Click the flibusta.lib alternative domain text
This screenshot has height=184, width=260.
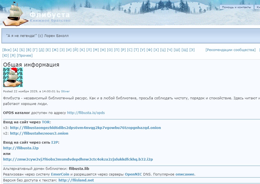click(x=79, y=168)
